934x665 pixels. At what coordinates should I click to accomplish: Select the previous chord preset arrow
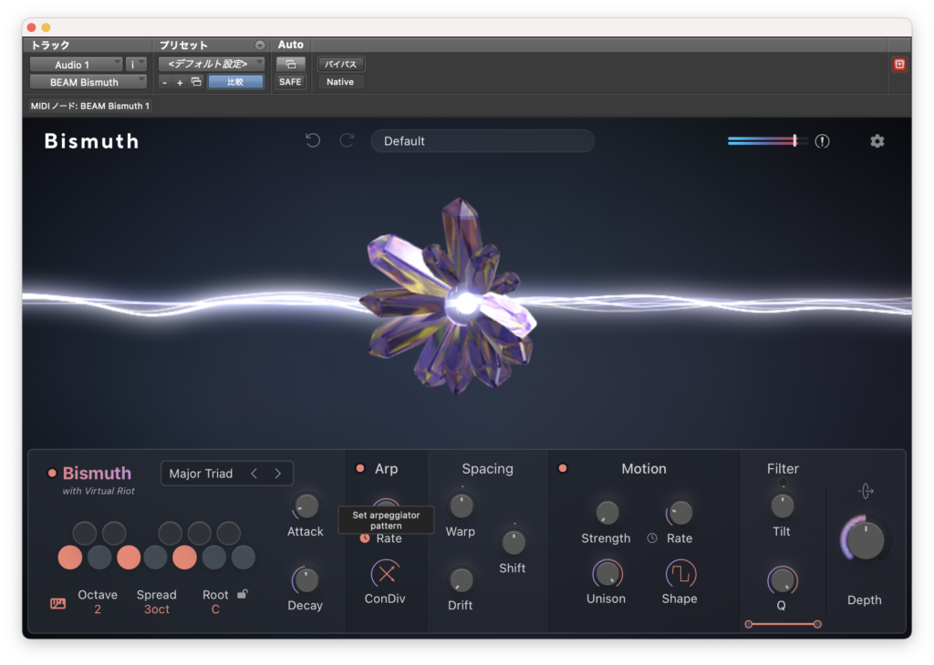click(x=254, y=474)
